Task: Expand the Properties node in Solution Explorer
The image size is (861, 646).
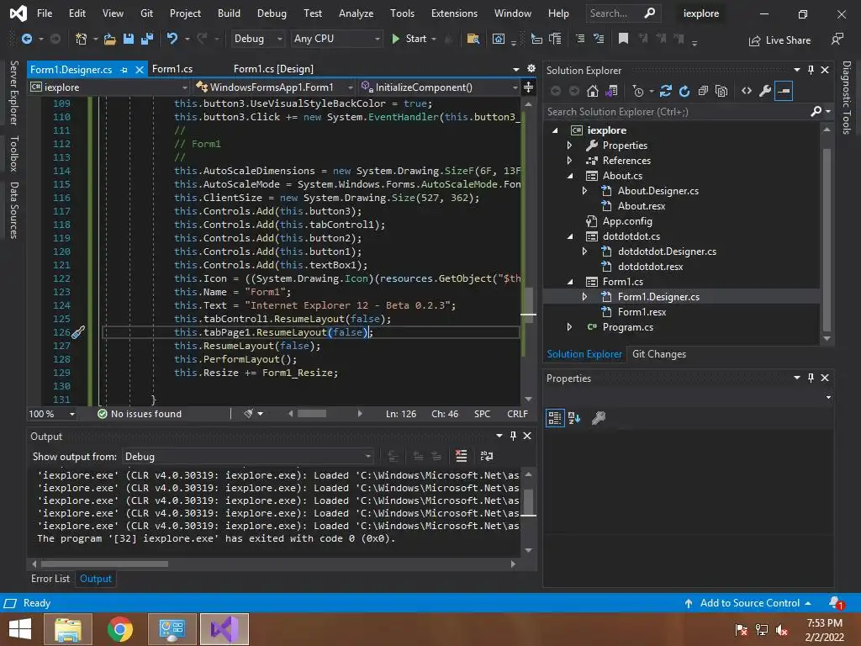Action: (569, 146)
